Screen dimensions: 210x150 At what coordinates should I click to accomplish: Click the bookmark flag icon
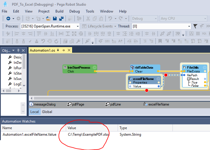pyautogui.click(x=160, y=41)
